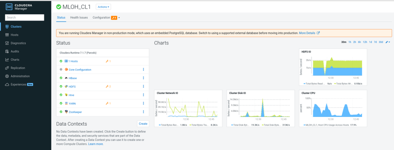Click the HBase service icon
394x150 pixels.
[x=66, y=78]
